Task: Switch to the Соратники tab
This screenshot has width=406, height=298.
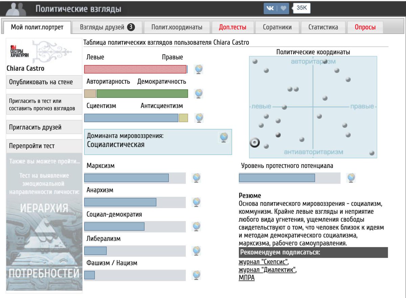Action: (x=277, y=27)
